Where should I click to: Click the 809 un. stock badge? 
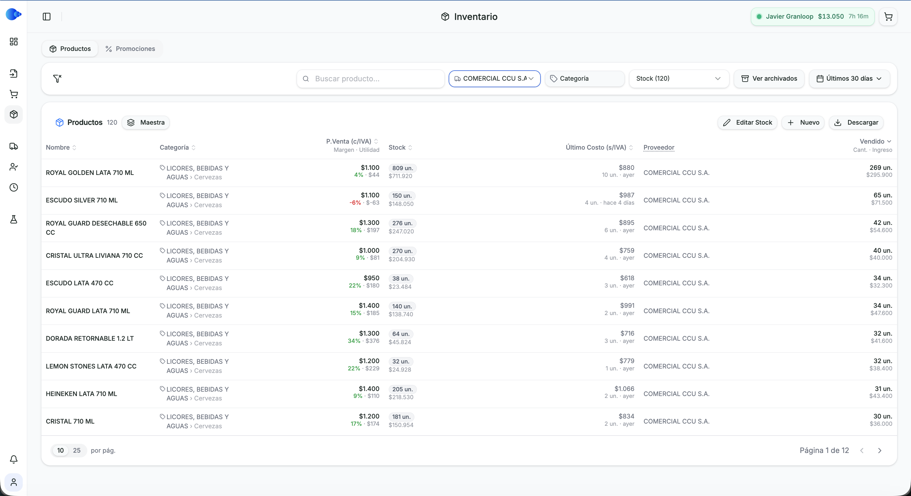pyautogui.click(x=402, y=168)
